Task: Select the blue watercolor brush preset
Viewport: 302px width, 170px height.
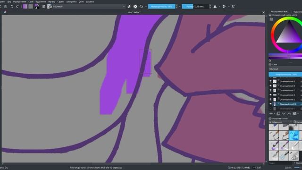Action: tap(294, 136)
